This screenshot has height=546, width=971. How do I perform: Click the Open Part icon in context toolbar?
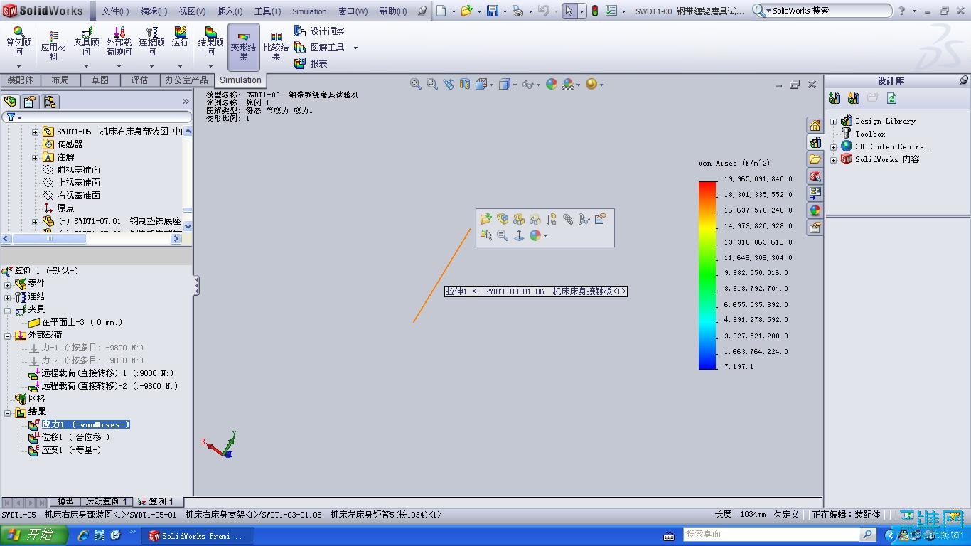486,219
